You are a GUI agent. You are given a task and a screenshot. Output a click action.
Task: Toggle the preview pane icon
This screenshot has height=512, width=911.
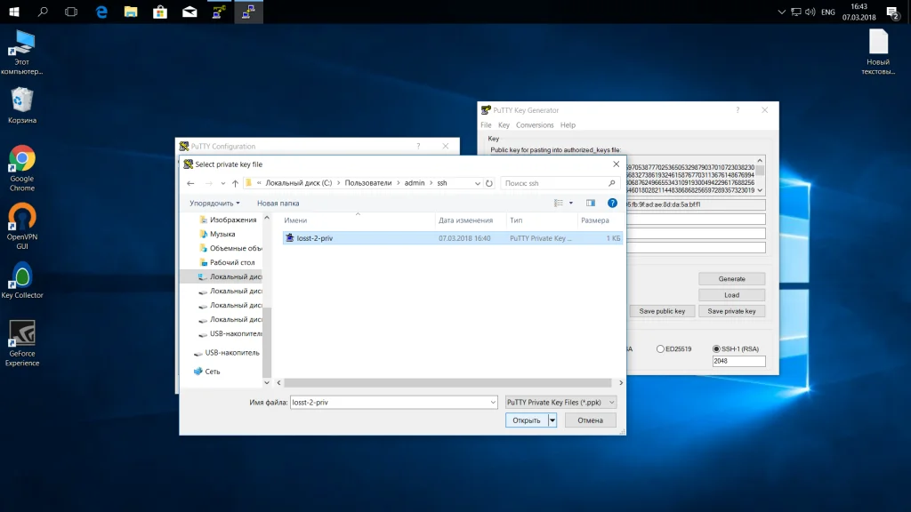590,203
